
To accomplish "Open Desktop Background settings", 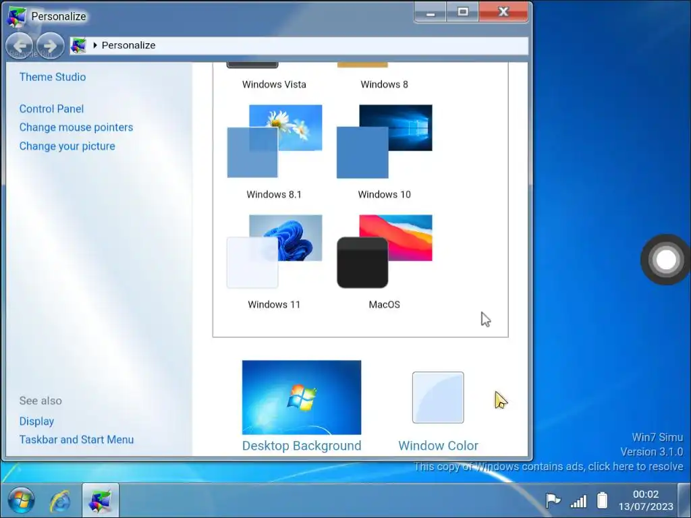I will pos(302,445).
